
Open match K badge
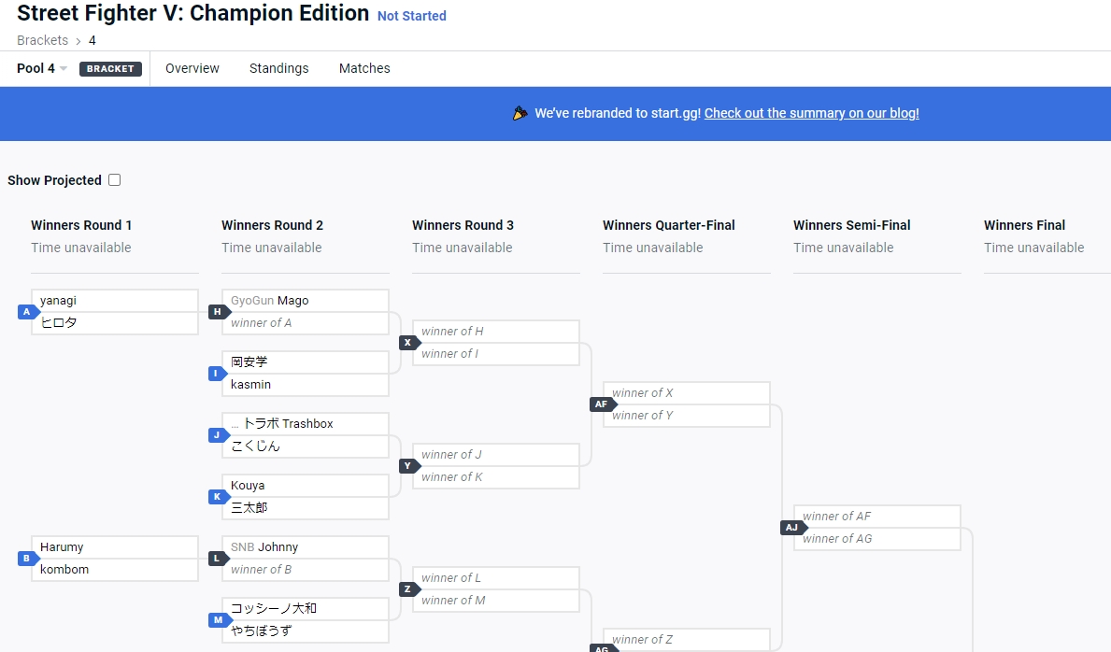pyautogui.click(x=219, y=497)
